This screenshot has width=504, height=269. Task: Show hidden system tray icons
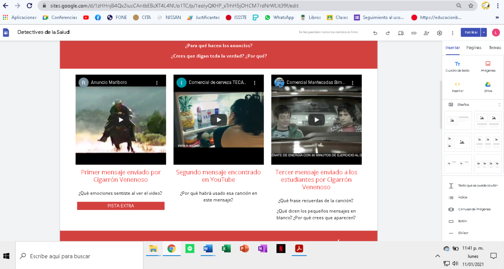click(x=437, y=256)
